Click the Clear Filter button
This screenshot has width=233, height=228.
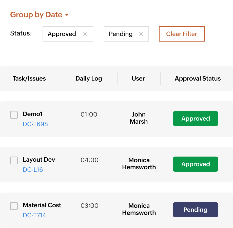182,34
